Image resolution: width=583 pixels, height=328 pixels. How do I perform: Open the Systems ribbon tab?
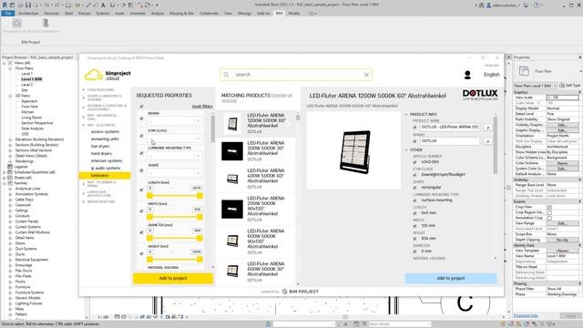[103, 13]
